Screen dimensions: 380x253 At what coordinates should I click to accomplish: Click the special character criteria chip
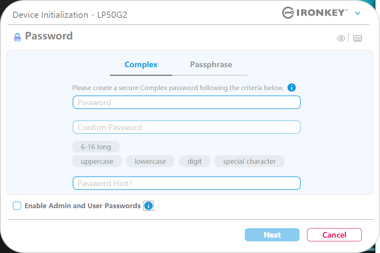[249, 161]
